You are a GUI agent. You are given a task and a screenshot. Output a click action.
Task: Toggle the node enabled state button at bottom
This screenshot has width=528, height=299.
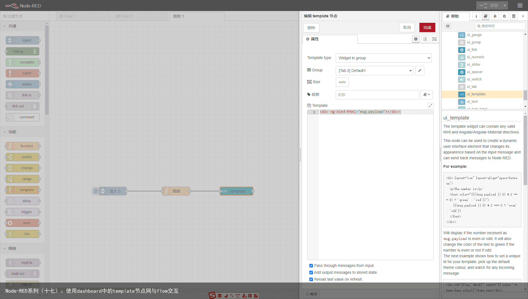click(x=312, y=294)
